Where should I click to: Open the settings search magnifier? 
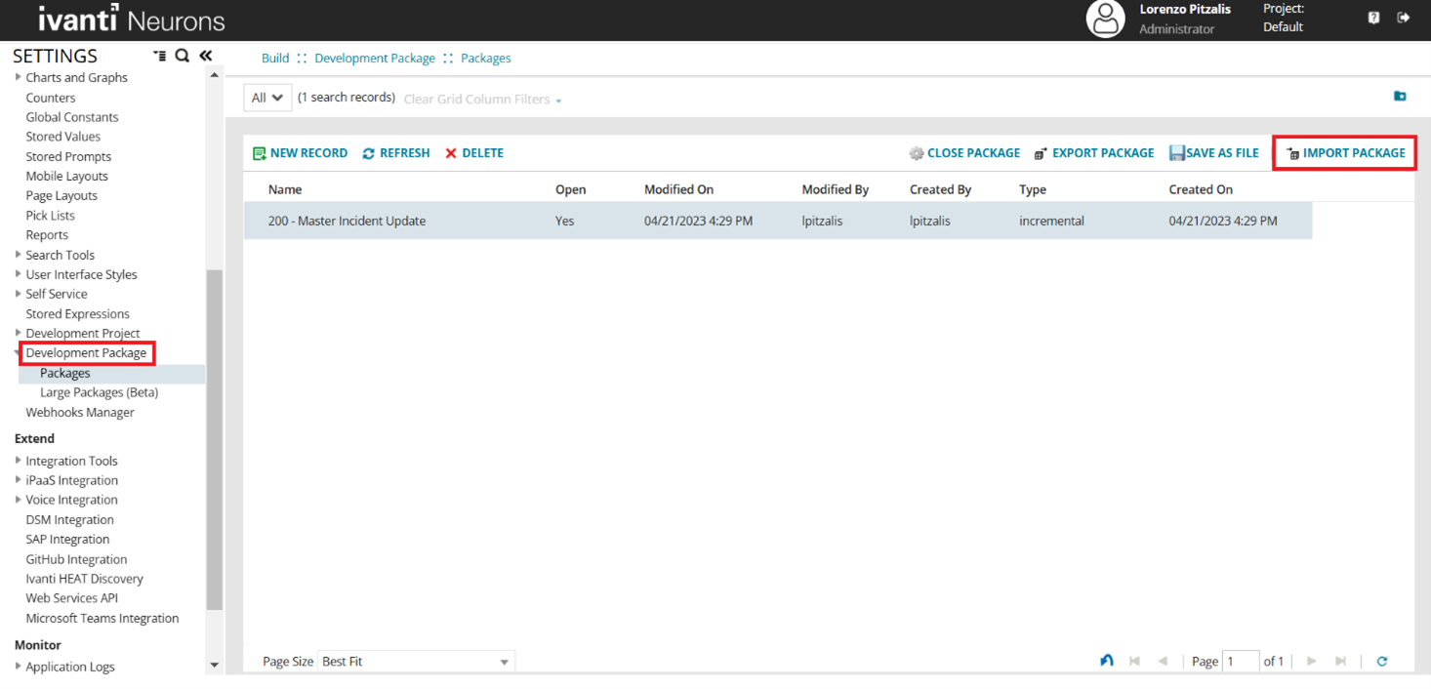pos(182,56)
